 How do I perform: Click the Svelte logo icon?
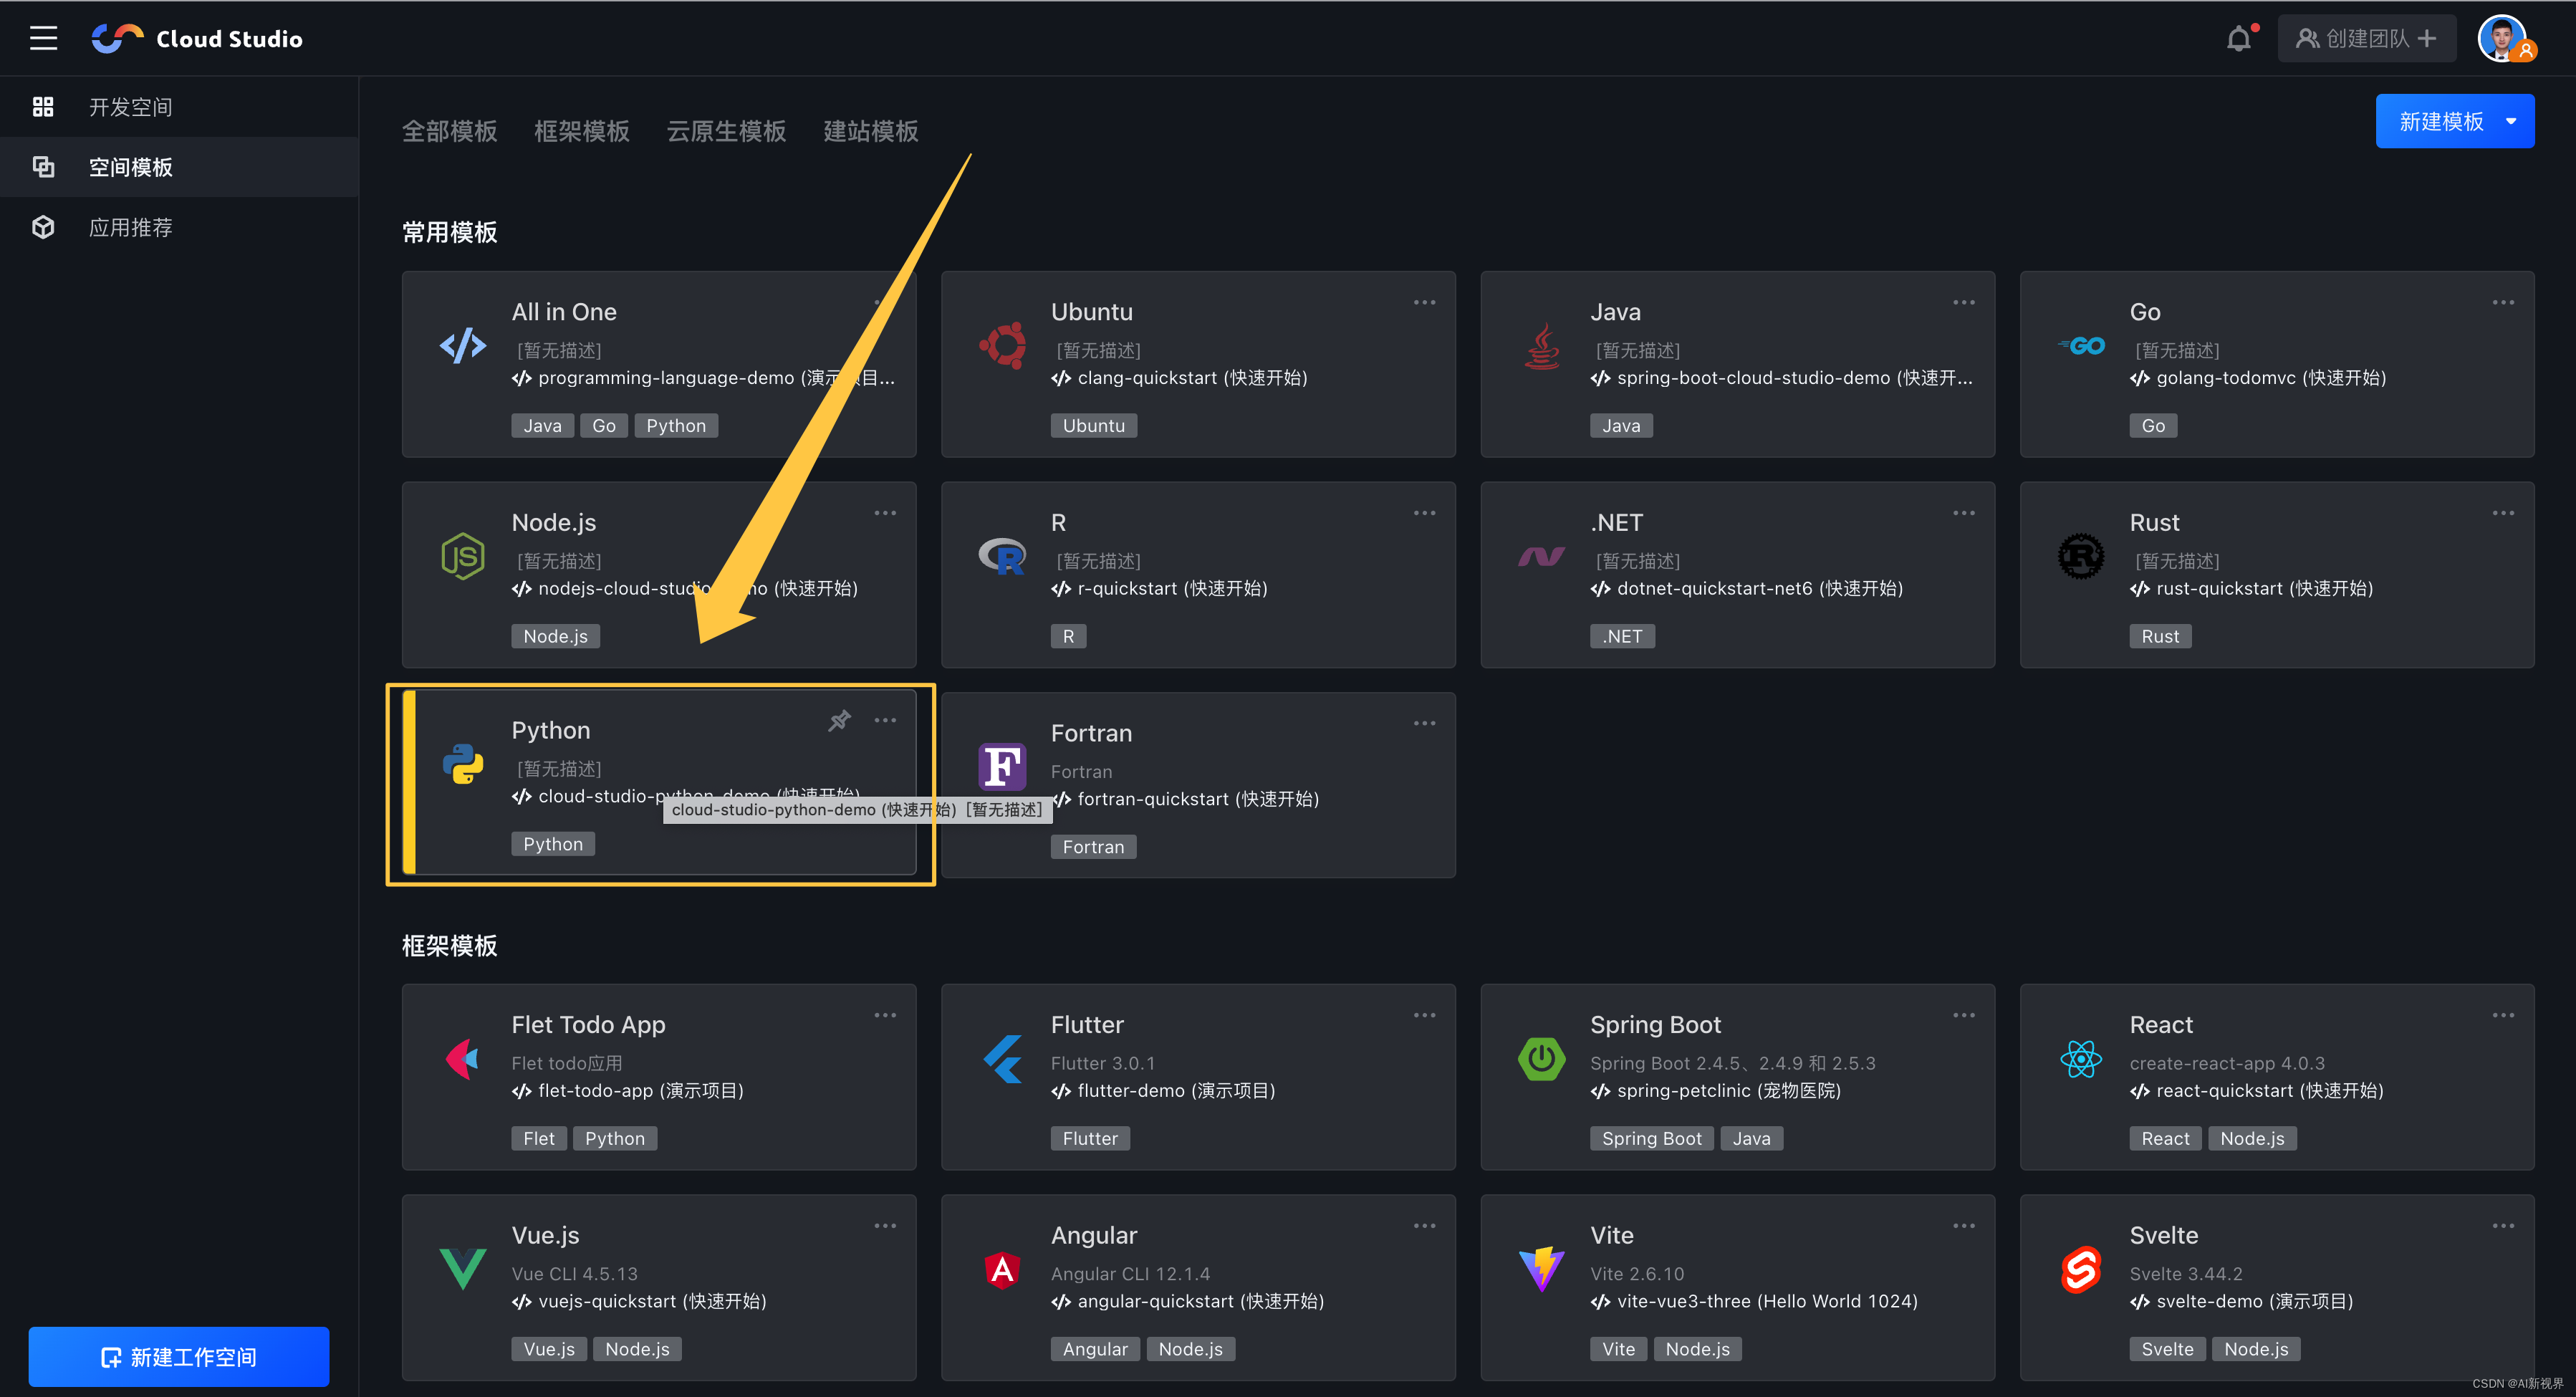point(2080,1269)
